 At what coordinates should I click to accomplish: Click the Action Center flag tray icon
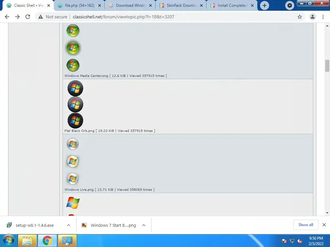(284, 241)
